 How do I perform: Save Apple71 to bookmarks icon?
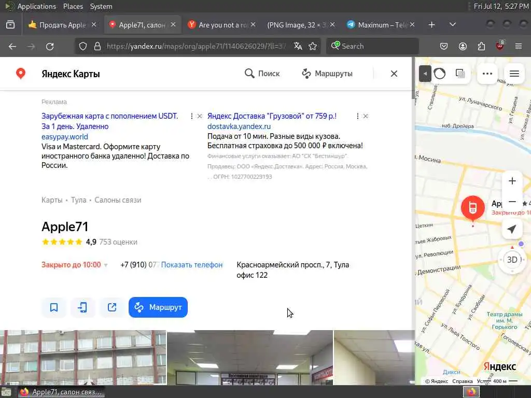(54, 307)
